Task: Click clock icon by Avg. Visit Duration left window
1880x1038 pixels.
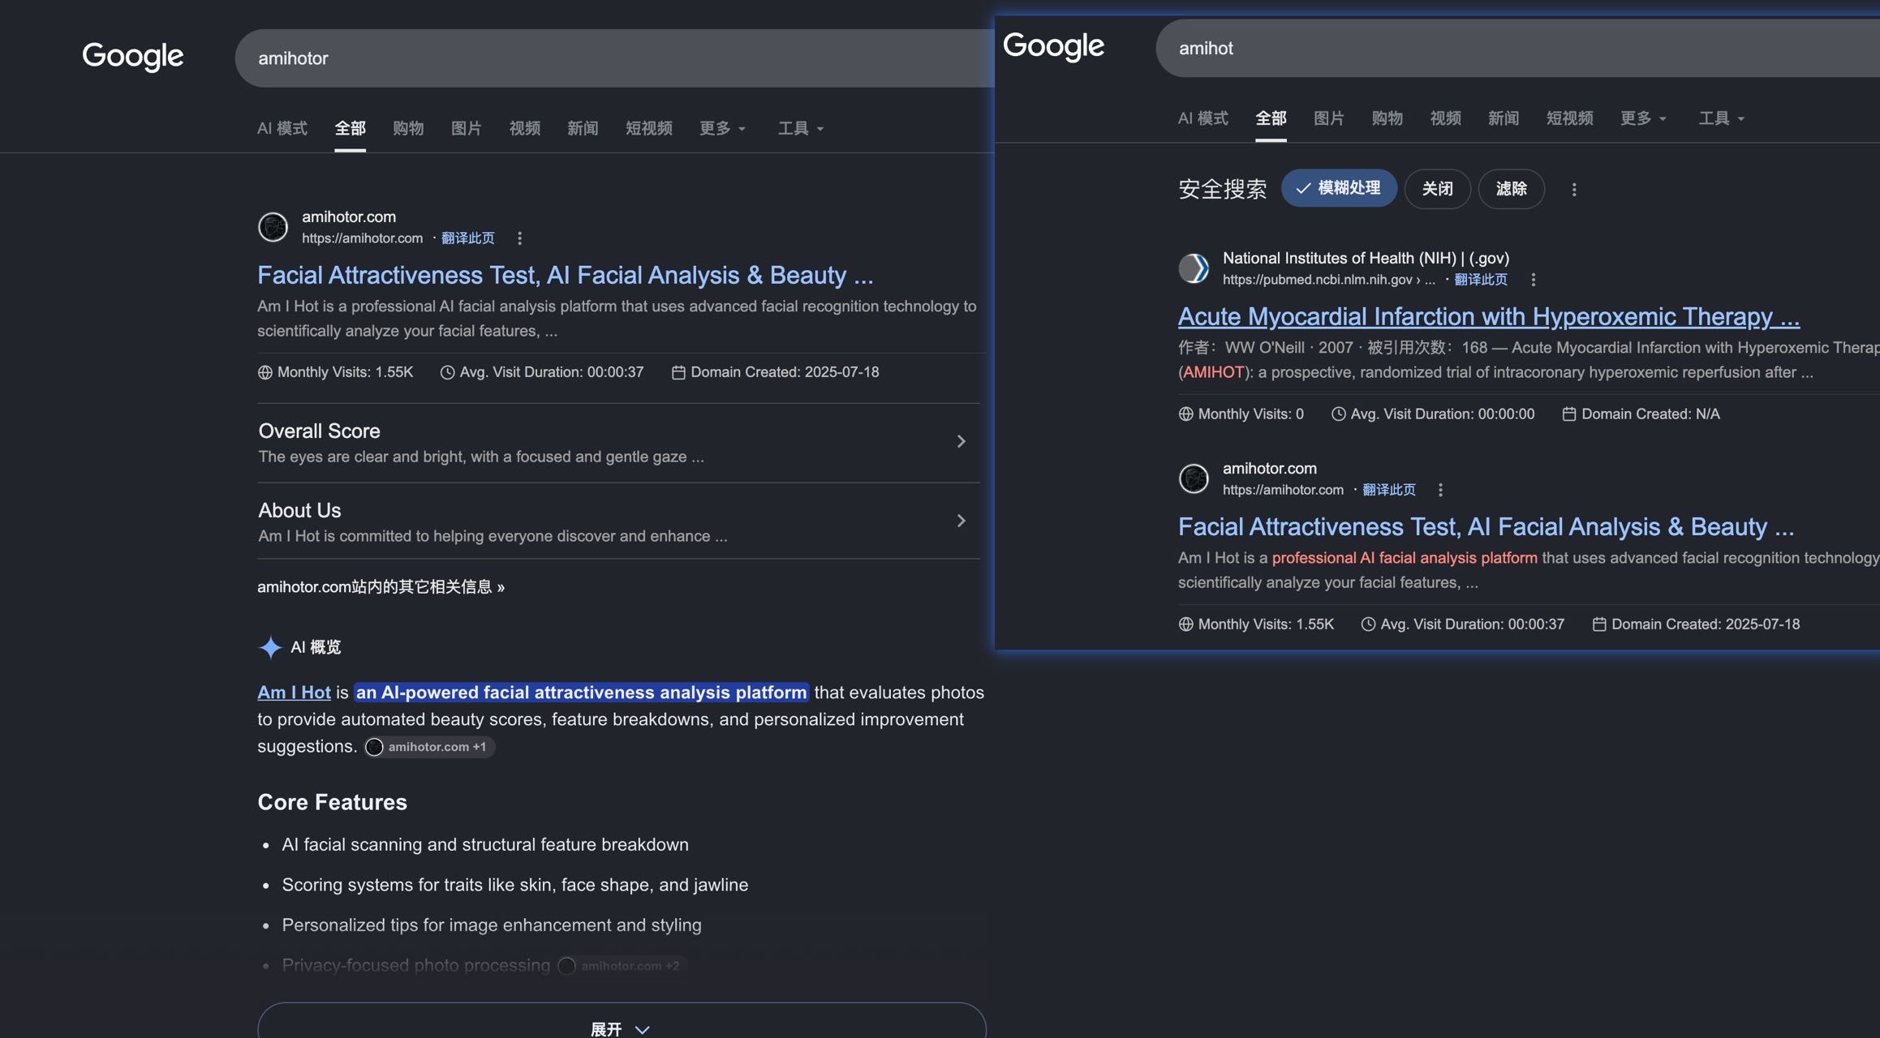Action: click(x=447, y=372)
